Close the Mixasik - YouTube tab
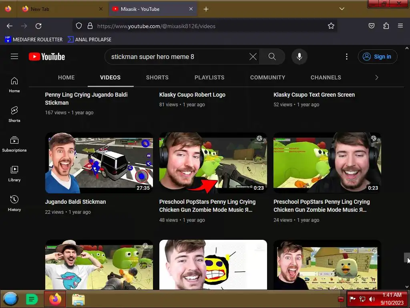The height and width of the screenshot is (308, 410). coord(191,9)
